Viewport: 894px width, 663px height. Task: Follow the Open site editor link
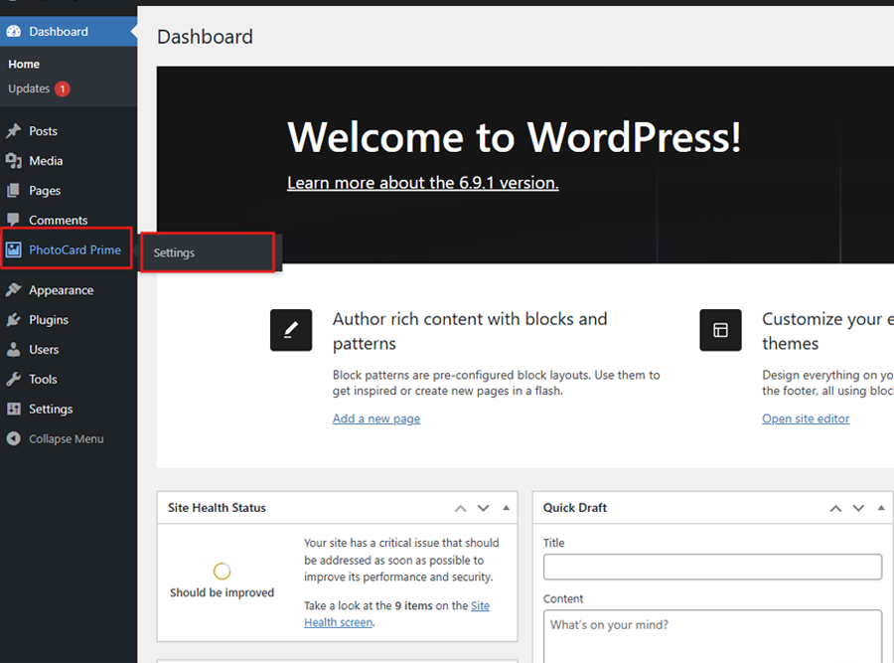coord(806,418)
